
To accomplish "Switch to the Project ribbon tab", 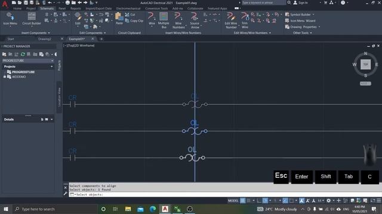I will (31, 8).
